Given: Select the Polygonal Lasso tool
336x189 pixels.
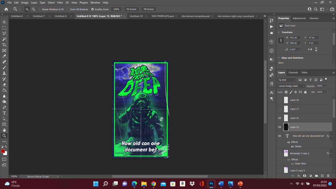Looking at the screenshot, I should (4, 33).
